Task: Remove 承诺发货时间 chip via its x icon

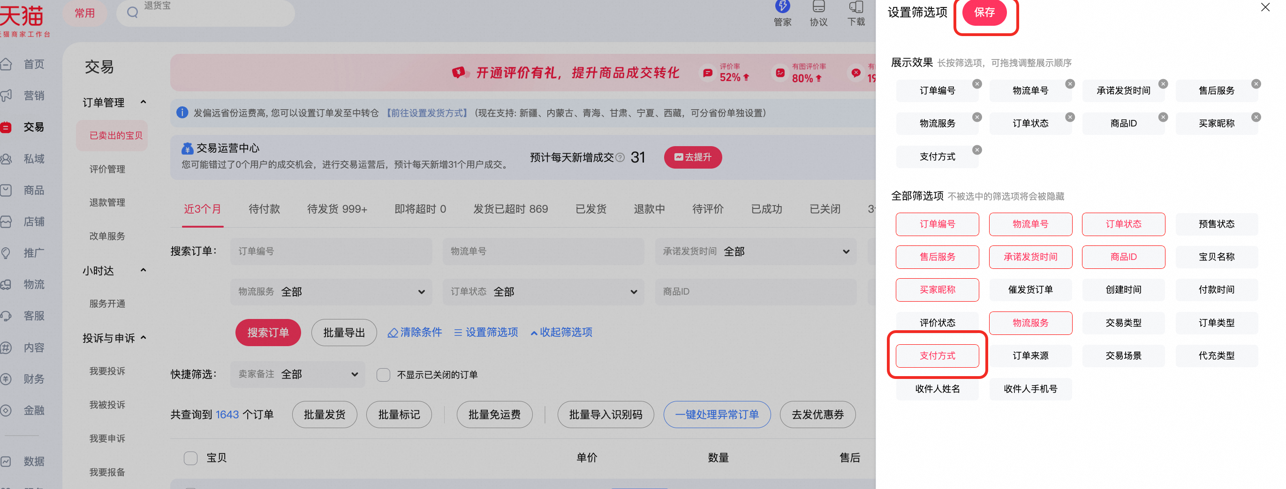Action: [1163, 84]
